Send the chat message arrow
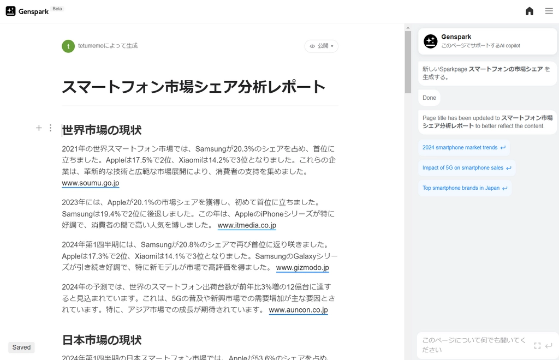This screenshot has width=559, height=360. (x=549, y=345)
